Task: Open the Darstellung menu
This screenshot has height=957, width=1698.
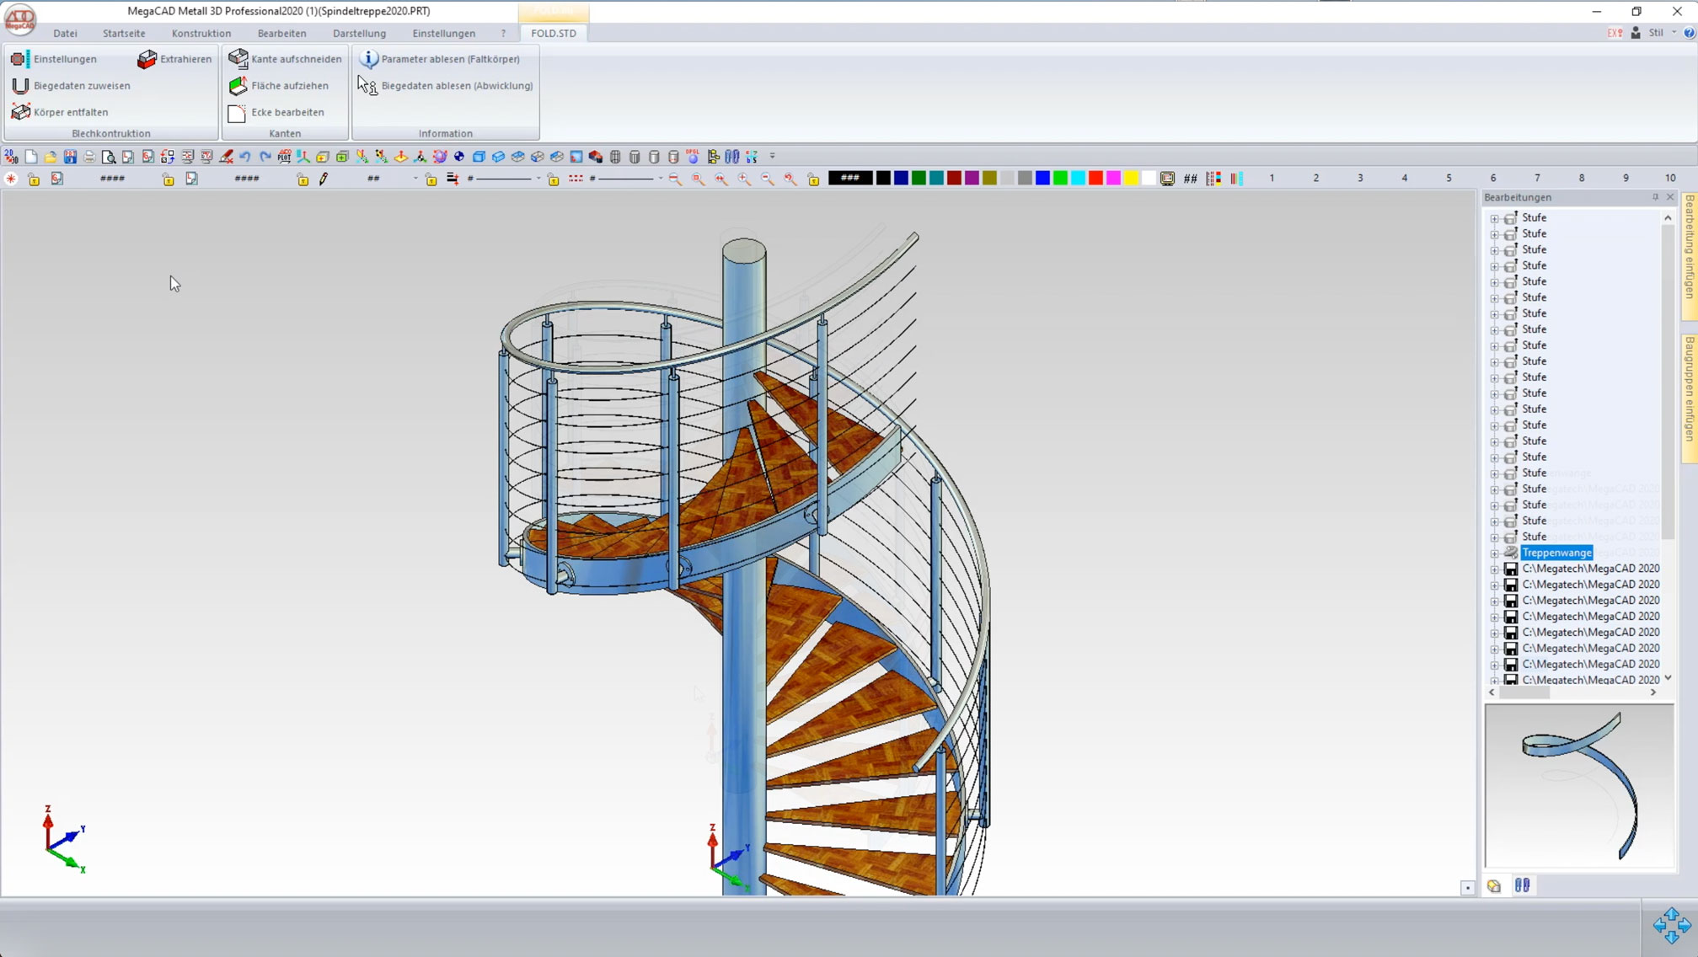Action: click(x=359, y=33)
